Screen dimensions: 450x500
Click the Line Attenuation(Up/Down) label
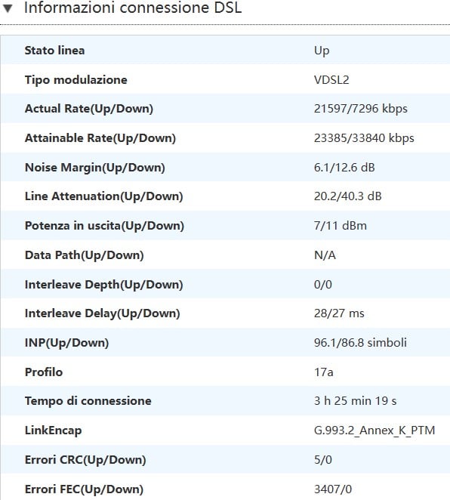click(x=104, y=196)
